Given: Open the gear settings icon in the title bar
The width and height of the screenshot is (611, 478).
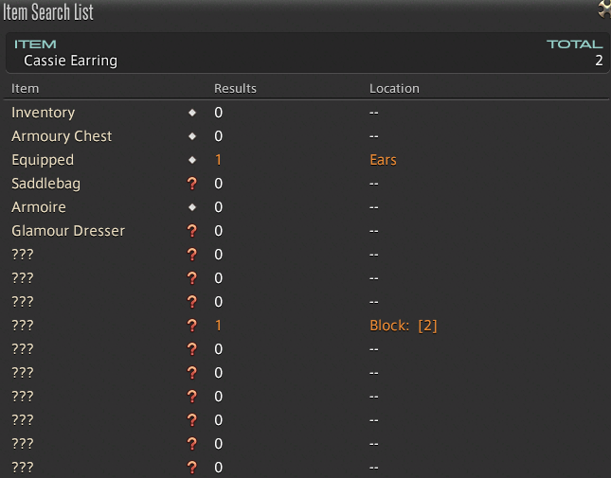Looking at the screenshot, I should click(x=604, y=9).
